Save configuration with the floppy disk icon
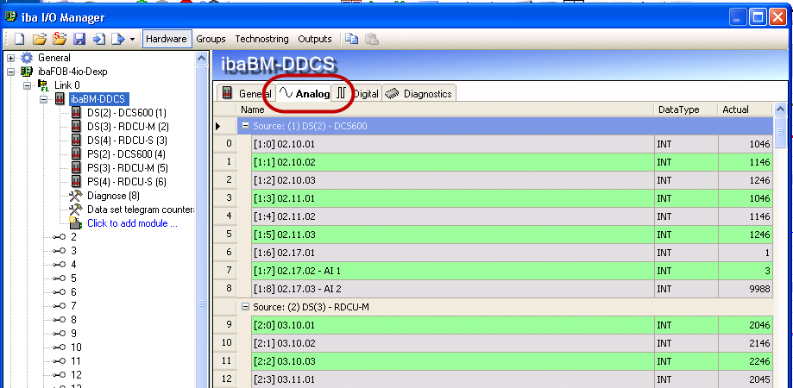Image resolution: width=793 pixels, height=388 pixels. tap(79, 39)
